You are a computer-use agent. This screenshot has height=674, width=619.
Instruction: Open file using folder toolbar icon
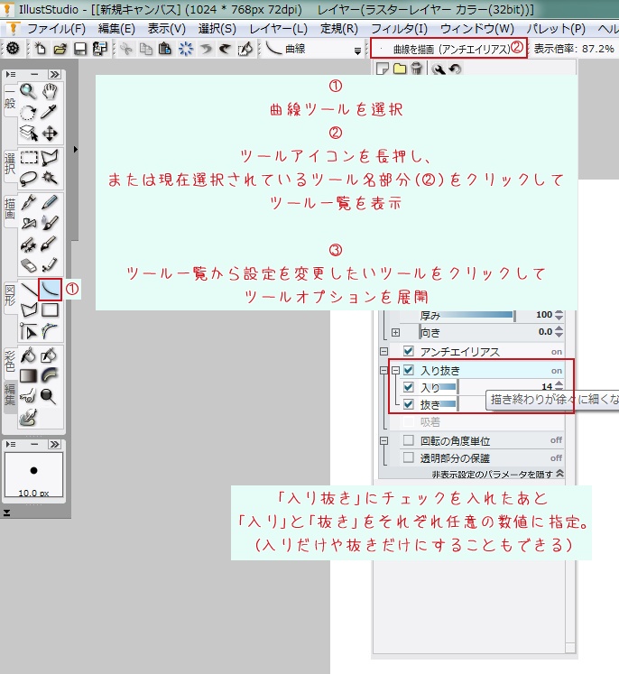click(x=60, y=49)
